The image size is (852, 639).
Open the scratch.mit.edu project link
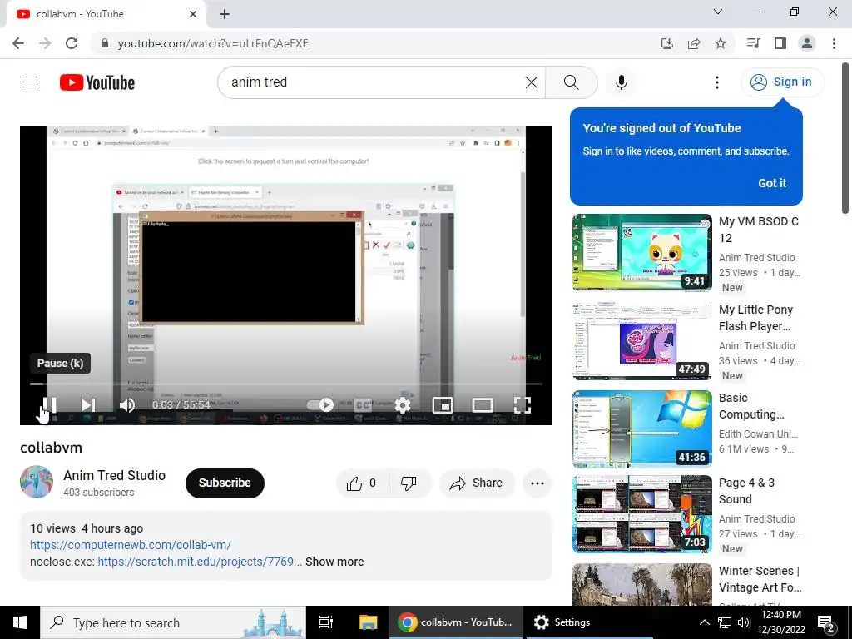point(200,562)
